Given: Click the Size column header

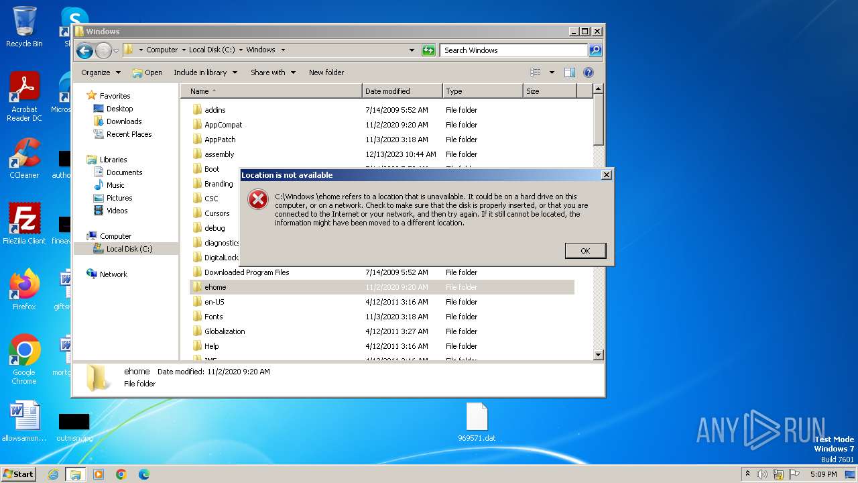Looking at the screenshot, I should 550,91.
